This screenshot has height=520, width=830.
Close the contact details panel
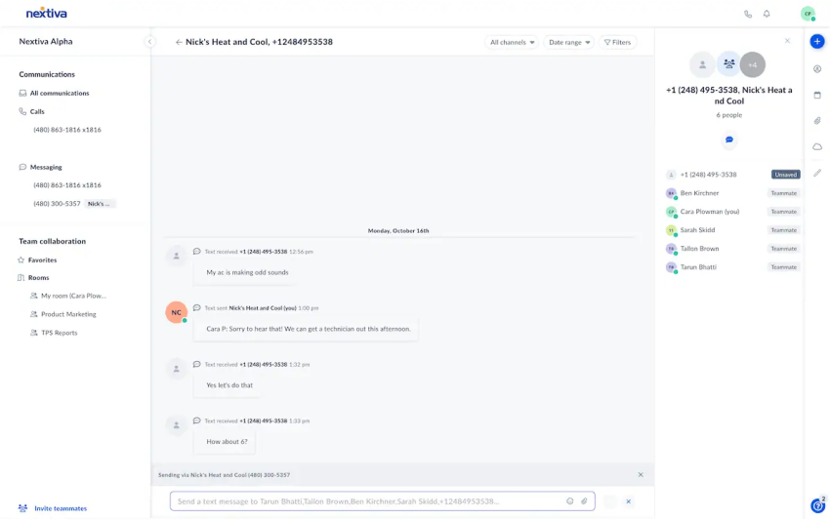(x=787, y=41)
